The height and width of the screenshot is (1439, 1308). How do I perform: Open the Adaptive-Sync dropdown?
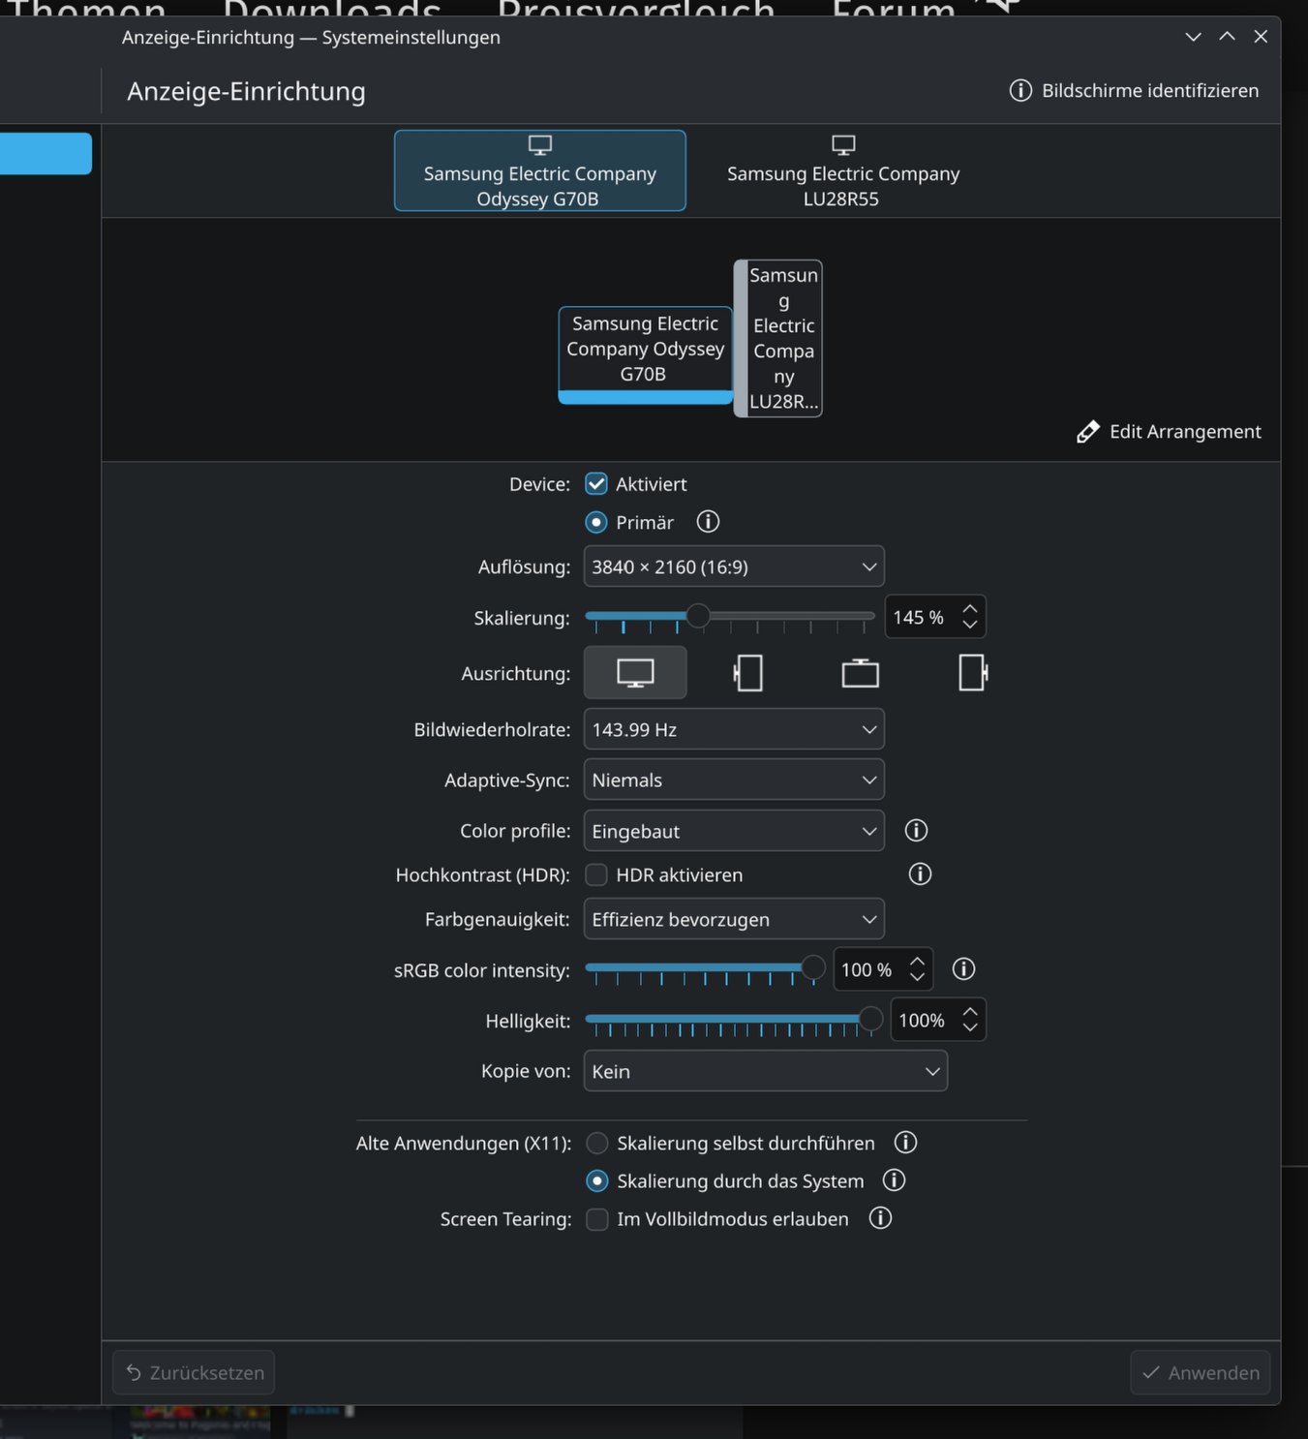(734, 780)
